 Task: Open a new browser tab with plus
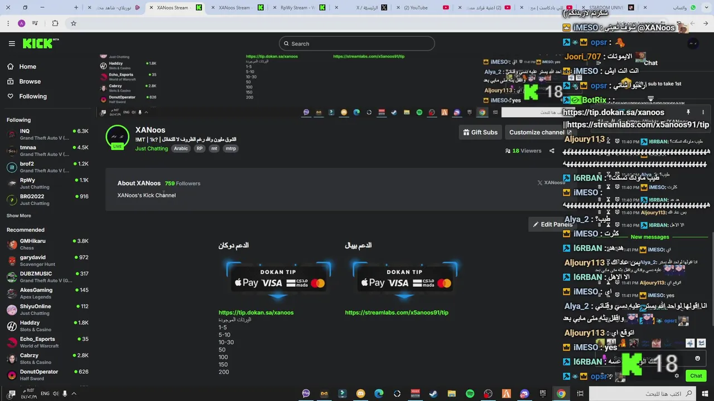(x=76, y=8)
